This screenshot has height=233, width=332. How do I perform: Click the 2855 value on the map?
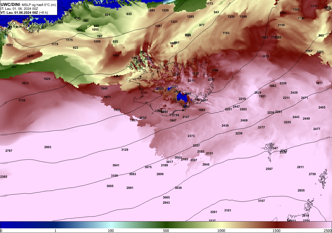coord(301,190)
